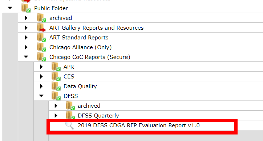Select the ART Standard Reports label

(x=79, y=38)
